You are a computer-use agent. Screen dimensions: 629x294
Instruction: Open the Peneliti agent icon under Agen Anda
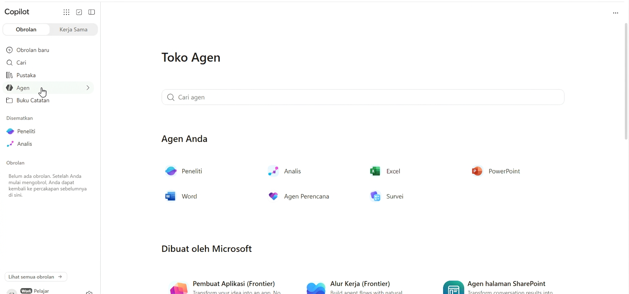point(171,171)
